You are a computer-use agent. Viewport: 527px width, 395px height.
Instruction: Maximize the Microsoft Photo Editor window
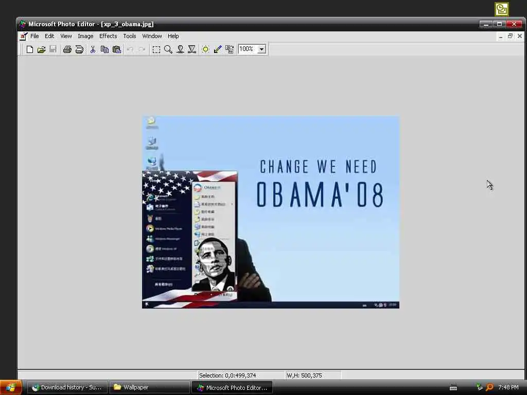[x=499, y=24]
